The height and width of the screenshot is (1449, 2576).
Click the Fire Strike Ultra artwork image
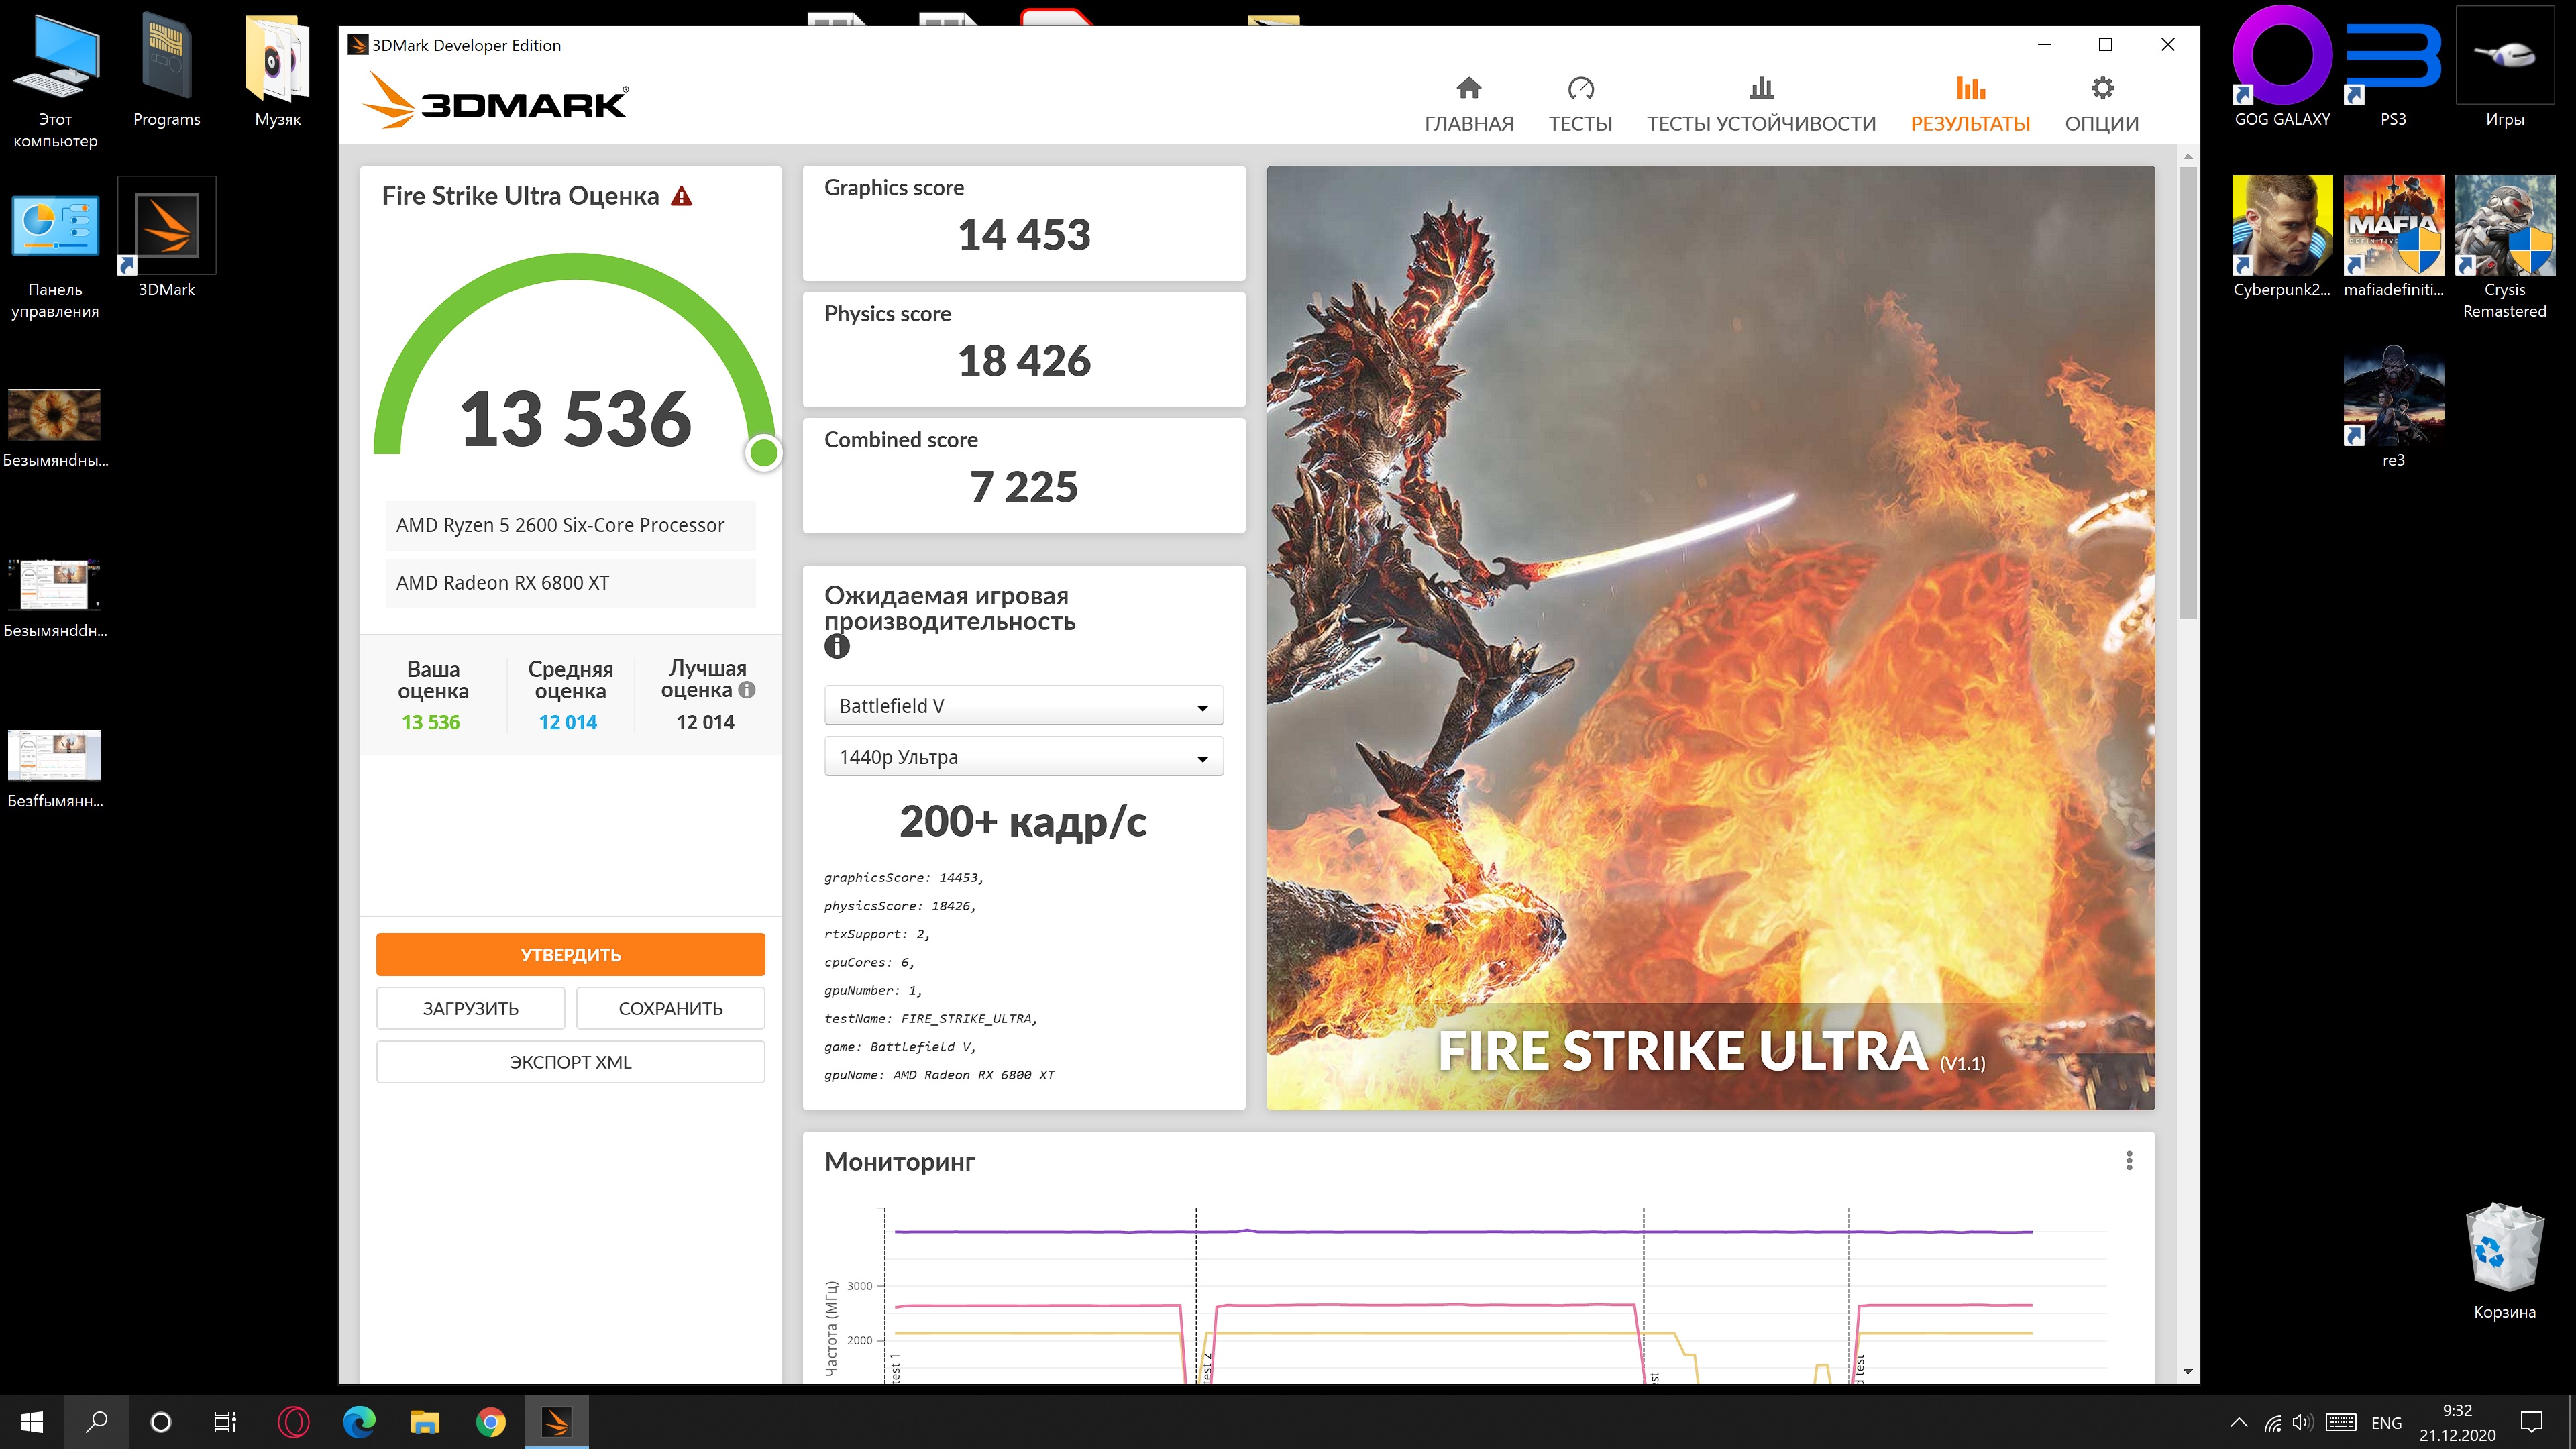pos(1710,600)
